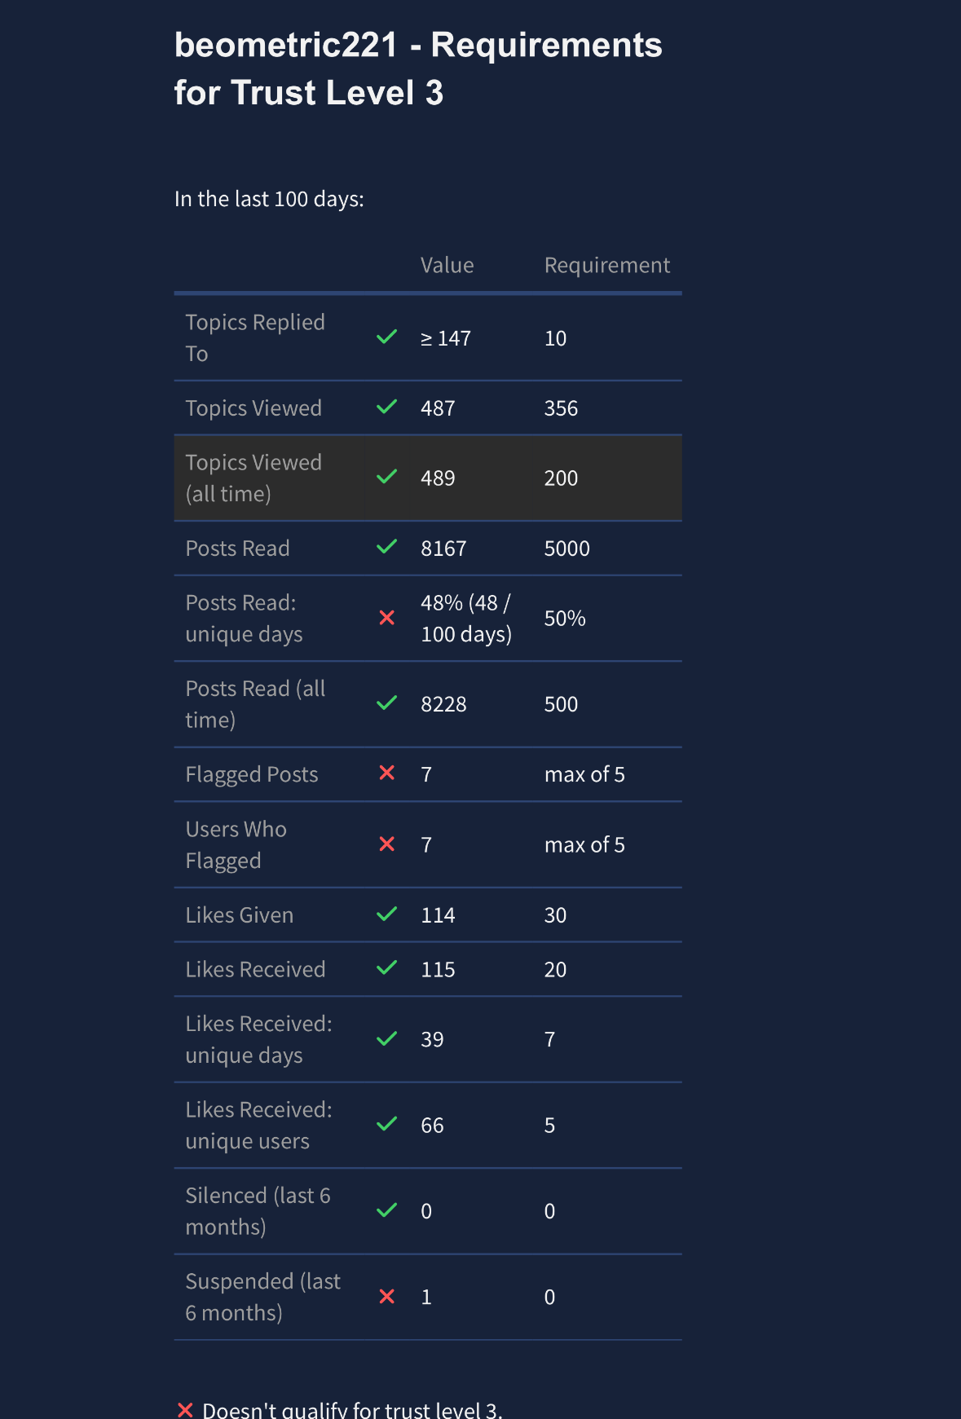
Task: Click red X for Users Who Flagged
Action: (387, 844)
